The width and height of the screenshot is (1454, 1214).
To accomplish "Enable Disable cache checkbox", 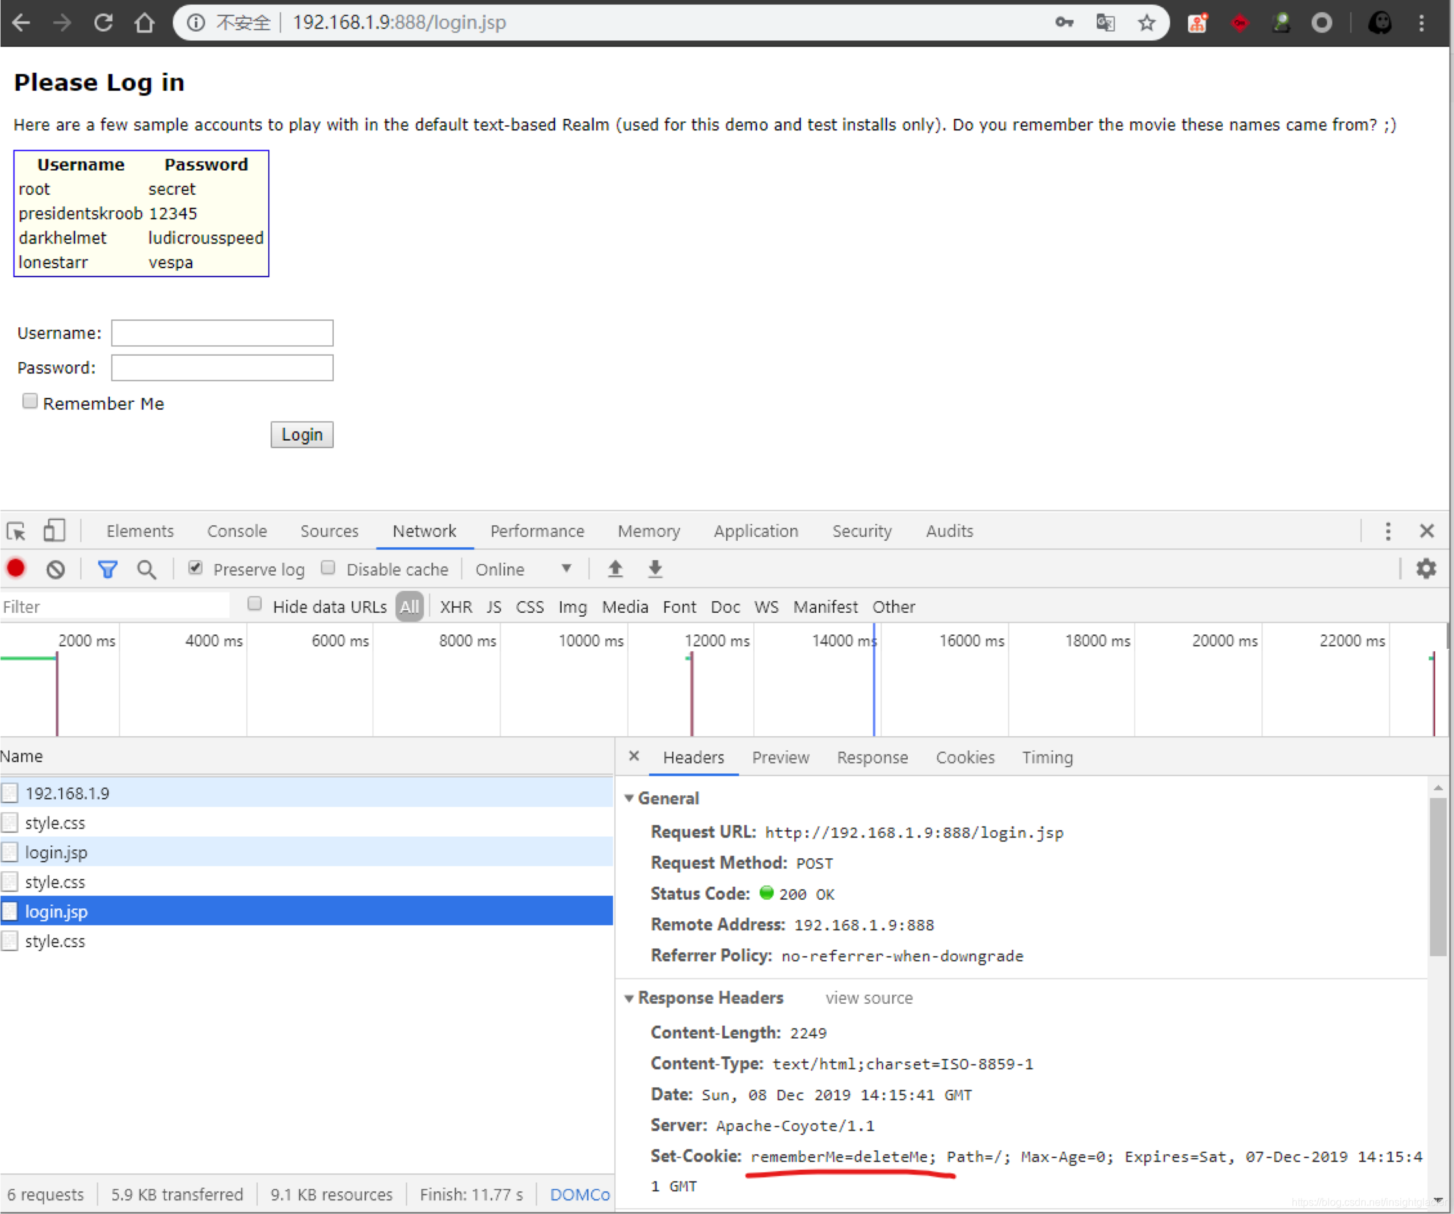I will [x=328, y=567].
